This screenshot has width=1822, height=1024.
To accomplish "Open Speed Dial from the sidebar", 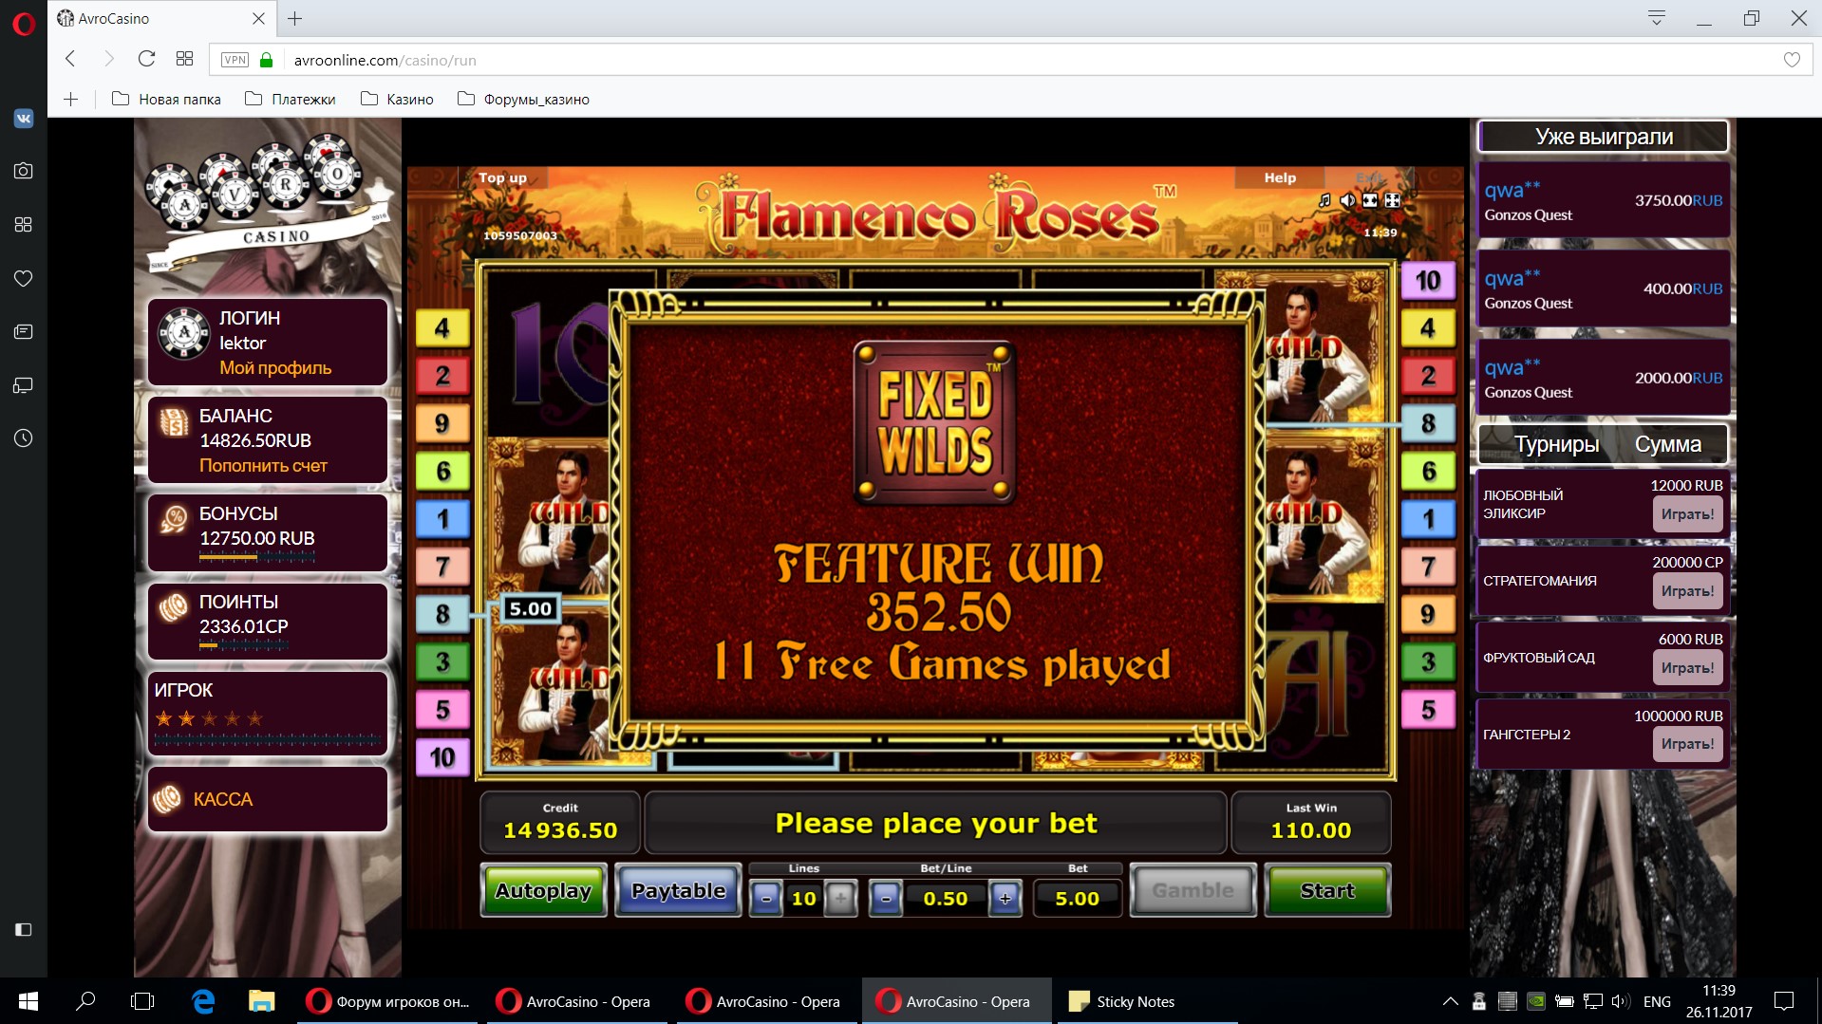I will pos(24,224).
